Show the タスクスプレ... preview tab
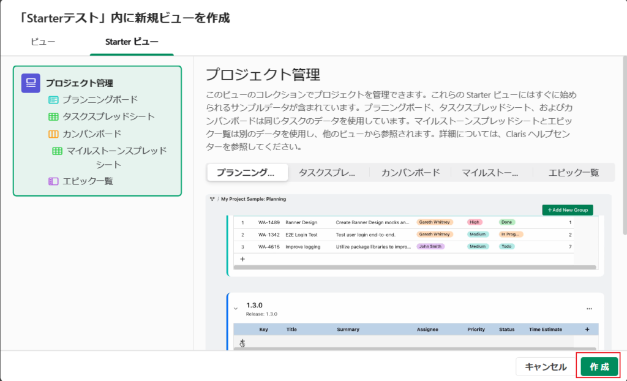This screenshot has height=381, width=627. [327, 173]
